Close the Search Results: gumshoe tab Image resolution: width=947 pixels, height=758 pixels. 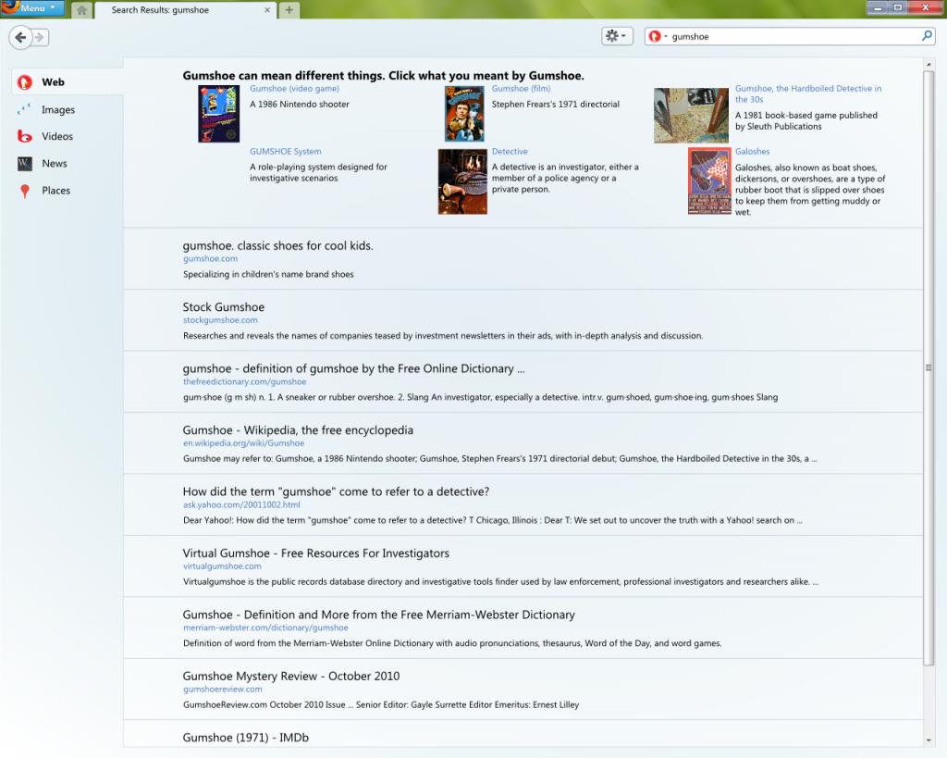coord(267,10)
